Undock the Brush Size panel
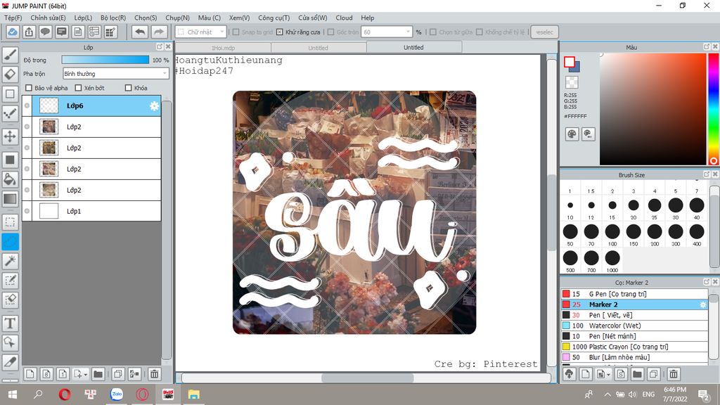Viewport: 720px width, 405px height. click(707, 174)
